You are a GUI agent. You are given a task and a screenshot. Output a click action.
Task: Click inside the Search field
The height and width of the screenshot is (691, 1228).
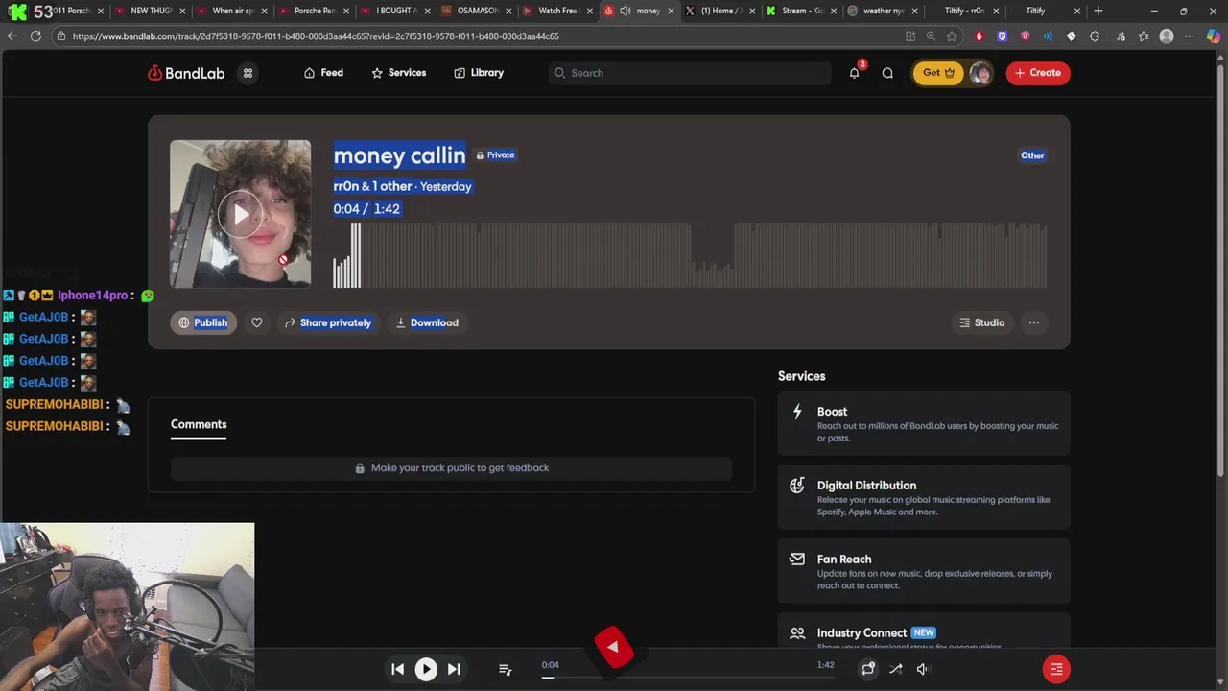pos(691,73)
